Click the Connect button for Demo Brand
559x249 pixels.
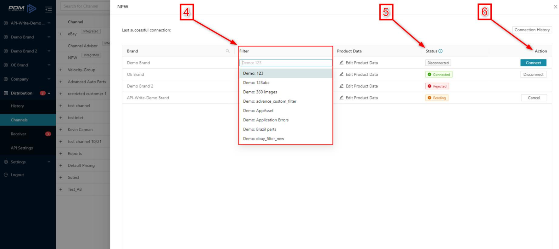click(533, 63)
